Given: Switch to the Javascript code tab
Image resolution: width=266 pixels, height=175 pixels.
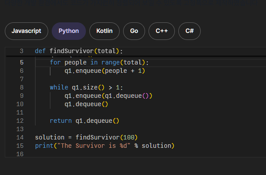Looking at the screenshot, I should pyautogui.click(x=26, y=31).
